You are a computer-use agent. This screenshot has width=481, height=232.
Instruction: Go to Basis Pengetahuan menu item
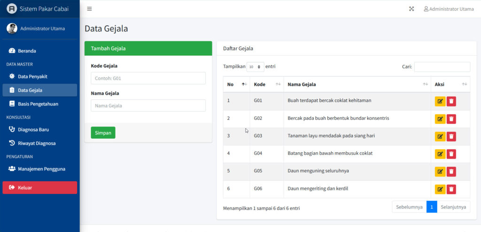pyautogui.click(x=38, y=104)
